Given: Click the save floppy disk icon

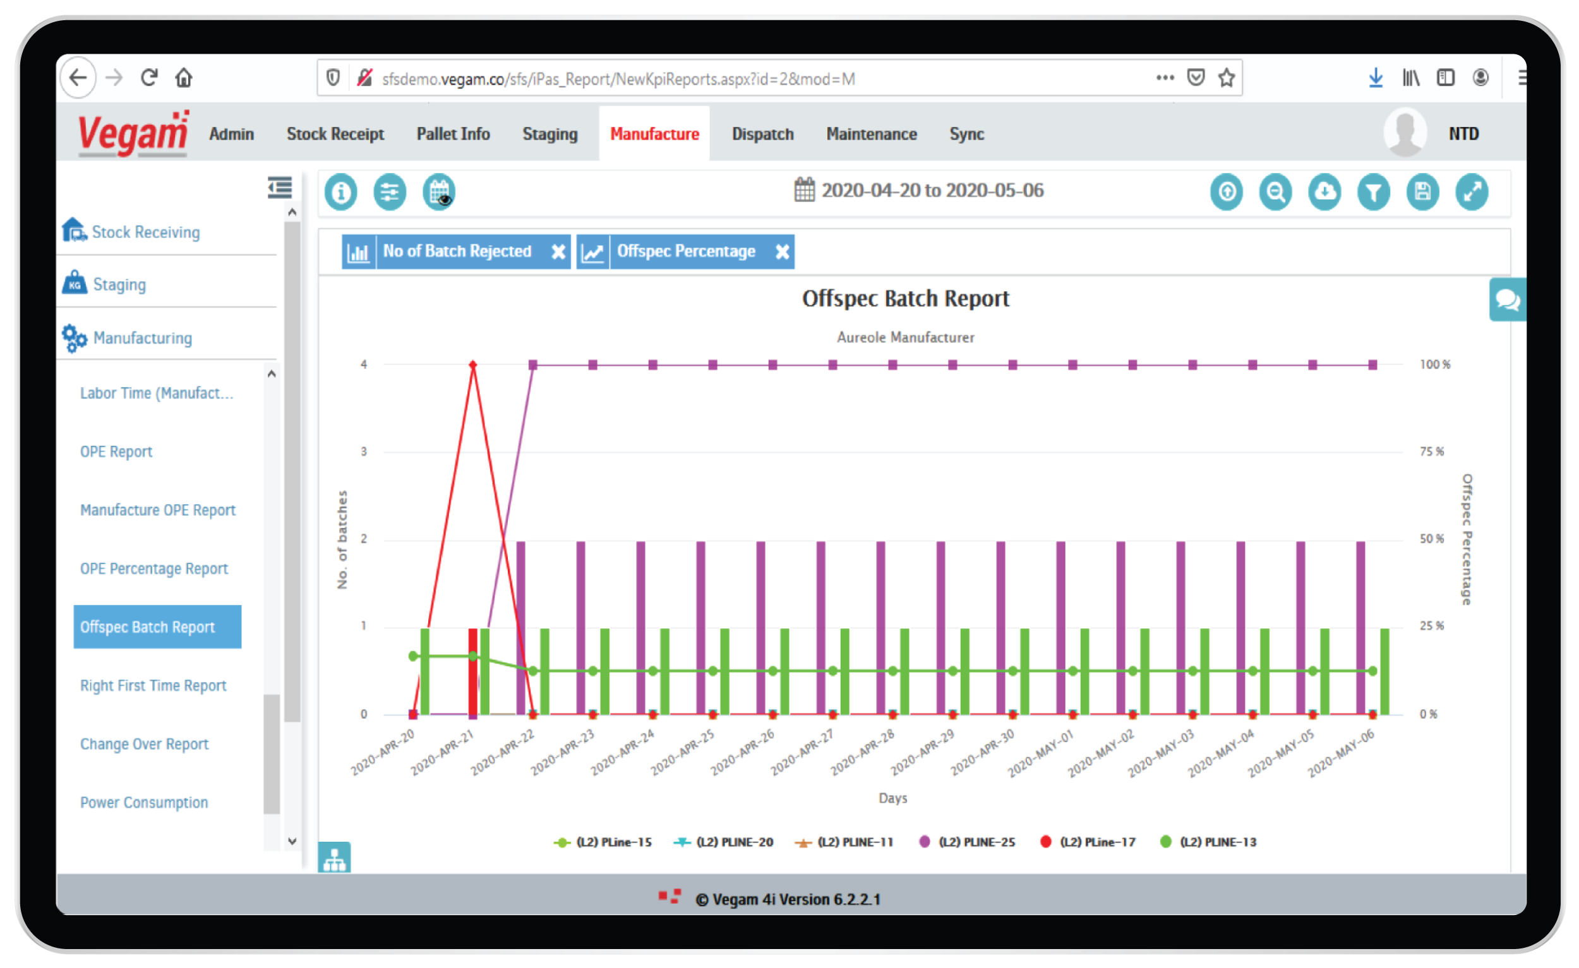Looking at the screenshot, I should click(1422, 191).
